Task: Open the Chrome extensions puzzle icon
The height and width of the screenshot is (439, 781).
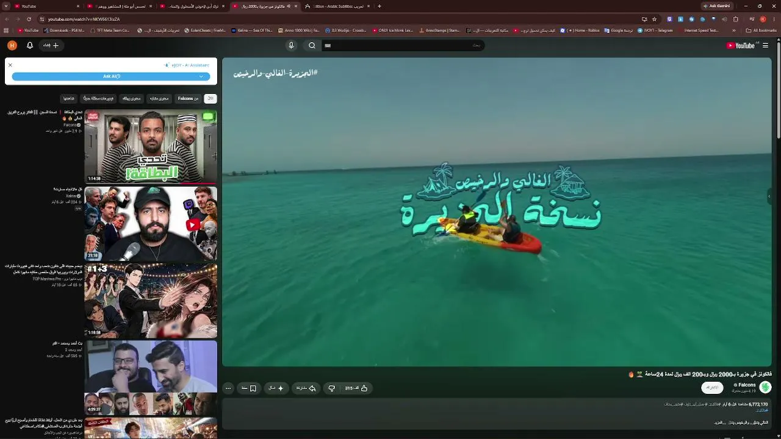Action: 735,19
